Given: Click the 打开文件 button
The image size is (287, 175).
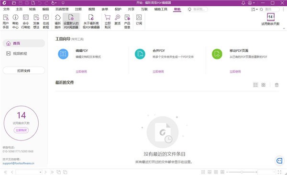Looking at the screenshot, I should (x=24, y=70).
